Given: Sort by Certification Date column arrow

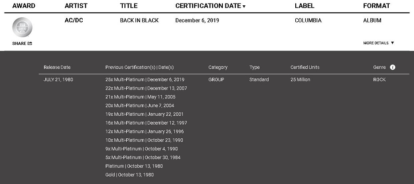Looking at the screenshot, I should (x=244, y=6).
